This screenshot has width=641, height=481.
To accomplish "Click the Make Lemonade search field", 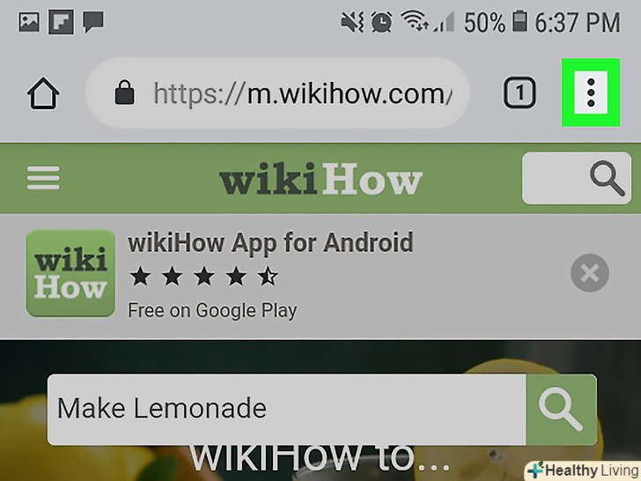I will click(286, 410).
